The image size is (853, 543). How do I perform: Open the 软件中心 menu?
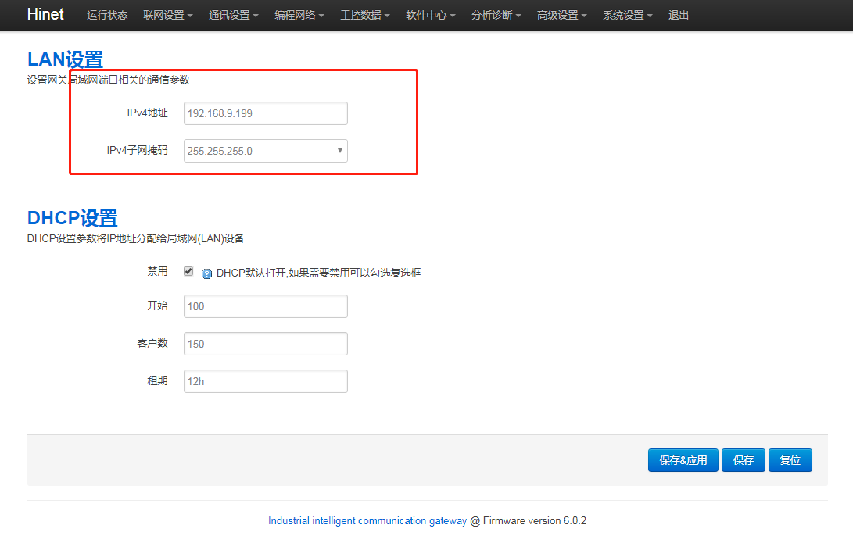point(431,16)
